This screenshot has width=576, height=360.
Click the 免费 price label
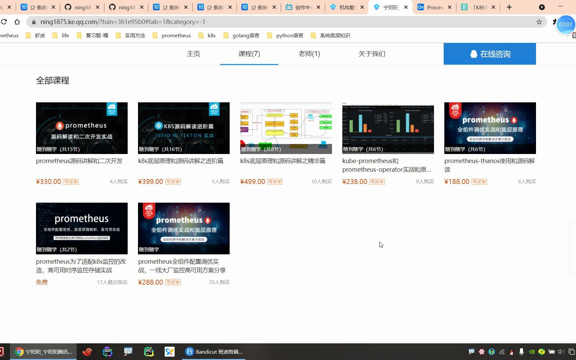tap(42, 282)
